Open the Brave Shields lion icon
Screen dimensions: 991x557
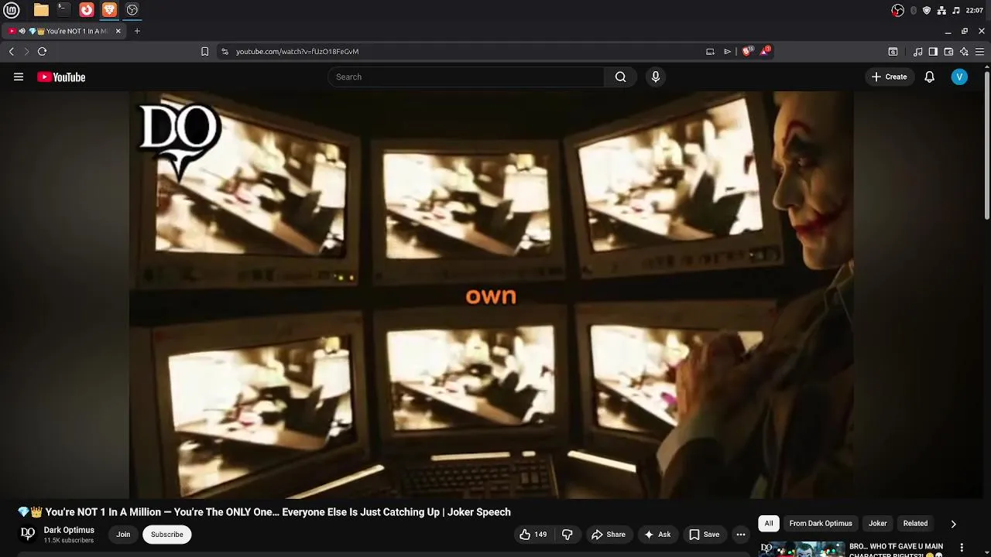747,51
